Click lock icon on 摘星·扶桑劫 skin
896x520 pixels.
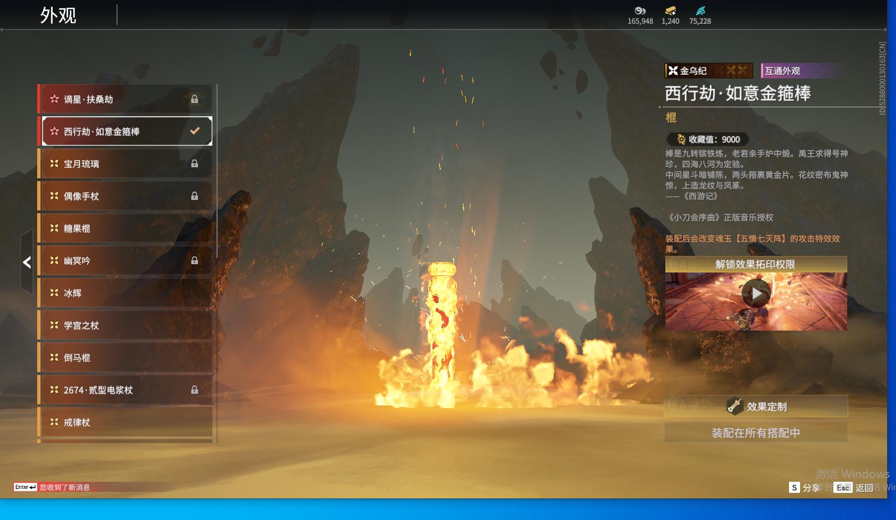(x=195, y=99)
